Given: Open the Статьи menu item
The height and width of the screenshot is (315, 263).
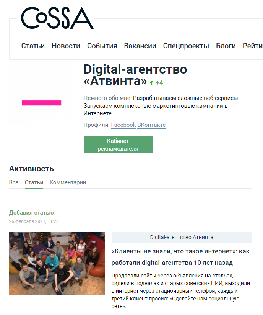Looking at the screenshot, I should coord(33,46).
